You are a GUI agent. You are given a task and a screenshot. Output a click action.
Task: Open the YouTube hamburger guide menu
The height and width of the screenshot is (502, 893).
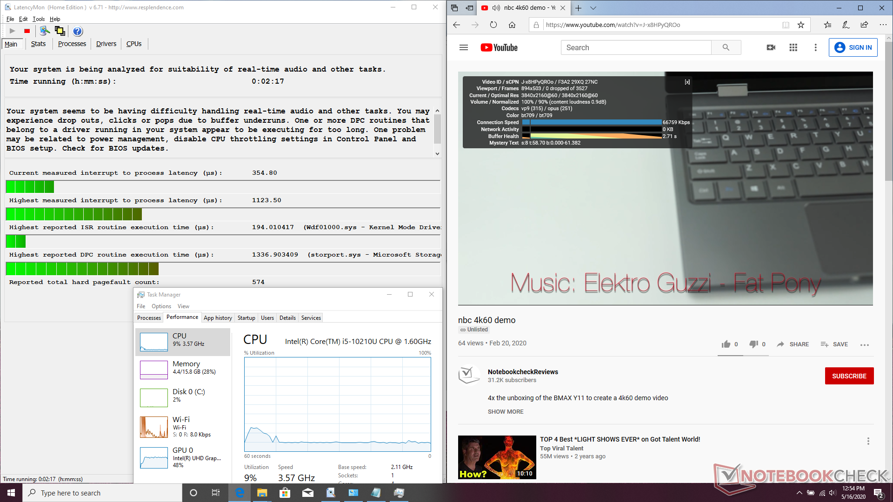coord(463,47)
